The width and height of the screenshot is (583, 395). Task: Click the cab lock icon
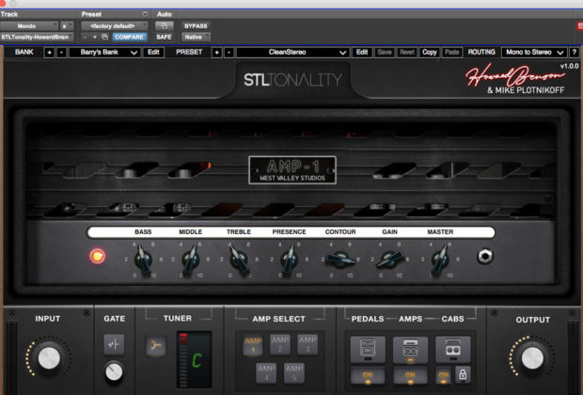click(x=463, y=374)
